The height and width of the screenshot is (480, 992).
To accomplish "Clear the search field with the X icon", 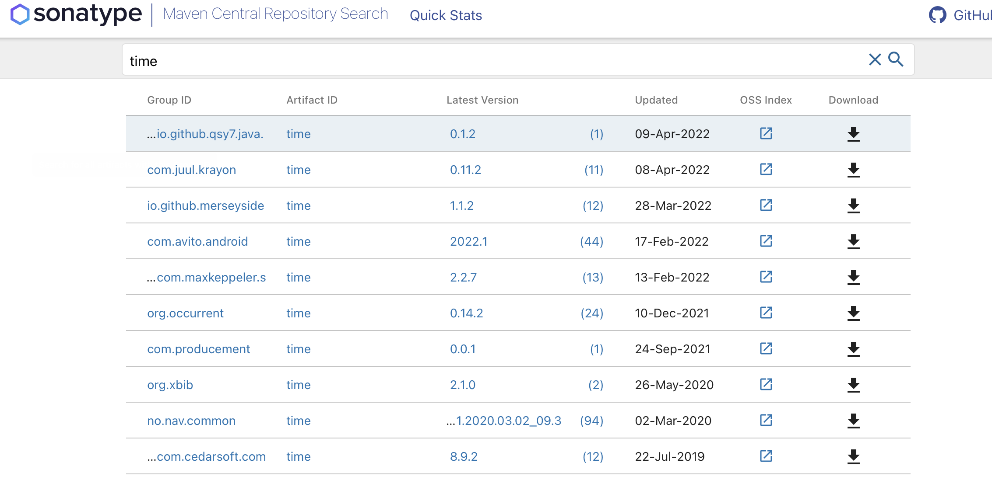I will (x=875, y=59).
